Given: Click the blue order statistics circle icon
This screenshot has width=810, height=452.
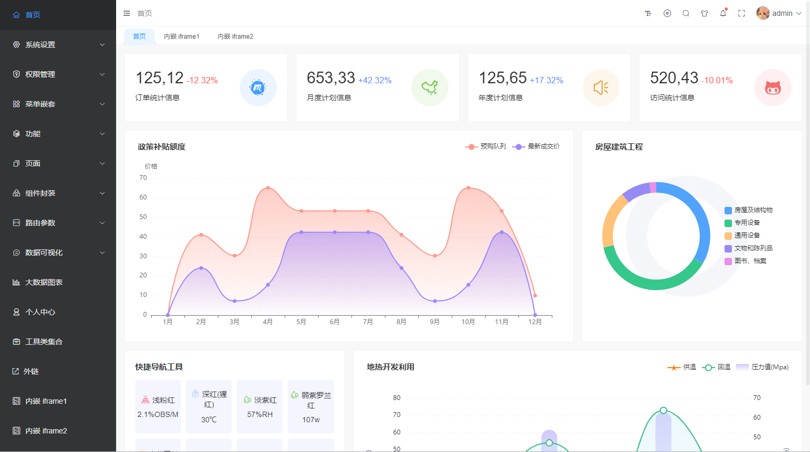Looking at the screenshot, I should [x=258, y=88].
